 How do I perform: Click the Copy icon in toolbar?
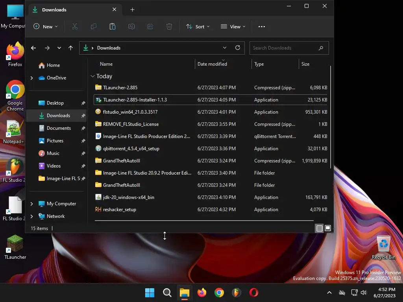pos(94,26)
